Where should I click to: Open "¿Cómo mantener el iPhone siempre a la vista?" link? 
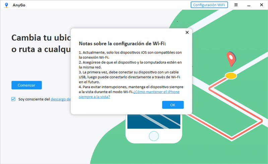156,92
